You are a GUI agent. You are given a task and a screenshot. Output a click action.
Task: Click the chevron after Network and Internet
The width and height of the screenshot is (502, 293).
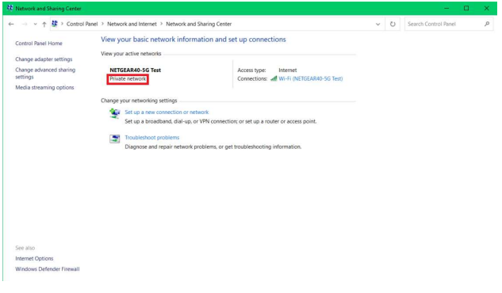(x=161, y=24)
